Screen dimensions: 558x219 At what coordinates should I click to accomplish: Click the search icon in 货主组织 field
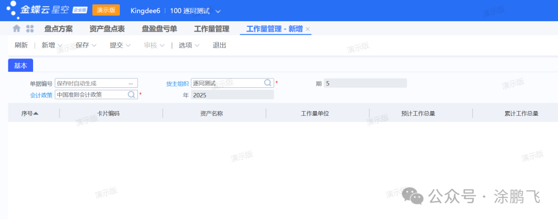coord(268,83)
